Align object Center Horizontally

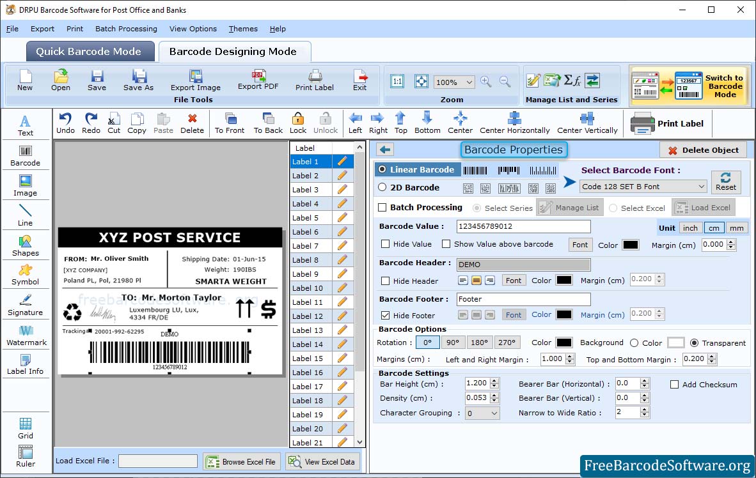(x=514, y=123)
